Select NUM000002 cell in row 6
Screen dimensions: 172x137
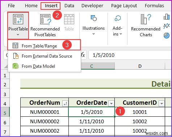tap(45, 121)
